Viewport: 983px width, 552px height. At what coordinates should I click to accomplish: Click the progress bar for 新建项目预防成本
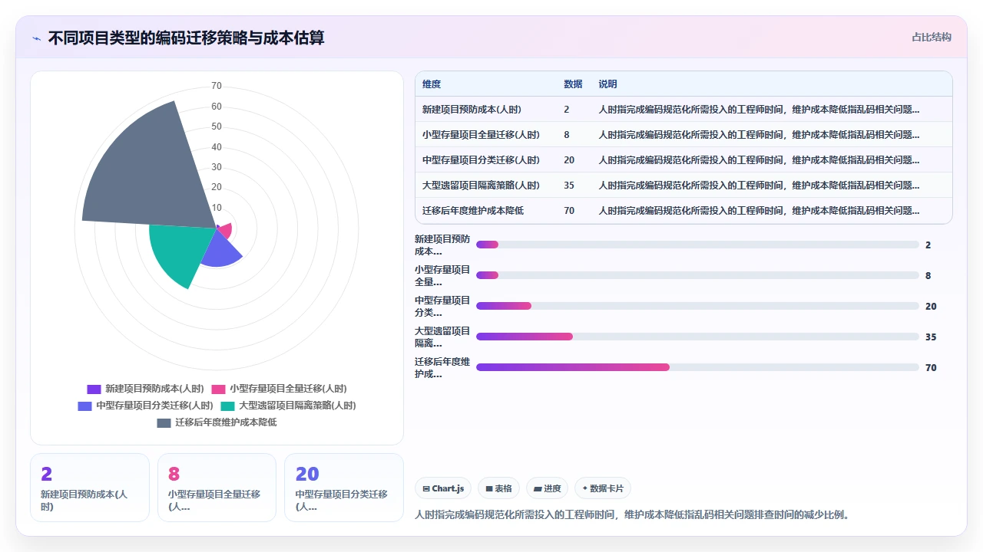[697, 245]
